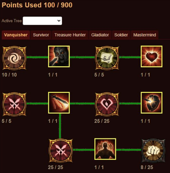The image size is (170, 173).
Task: Select the glowing red heart talent
Action: pos(152,56)
